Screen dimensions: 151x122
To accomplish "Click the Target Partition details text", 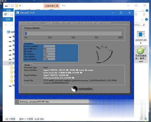I will [59, 76].
